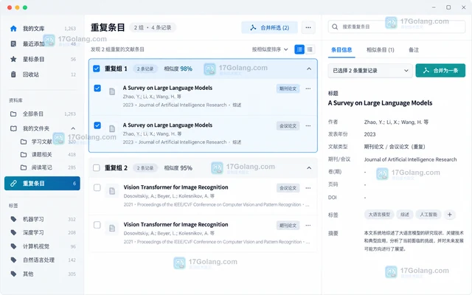Uncheck the 期刊论文 Survey record checkbox
The width and height of the screenshot is (472, 295).
point(97,88)
